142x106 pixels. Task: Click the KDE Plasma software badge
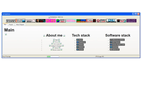coord(115,42)
